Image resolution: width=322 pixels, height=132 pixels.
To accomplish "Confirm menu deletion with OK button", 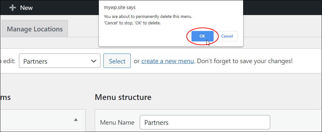I will [x=202, y=36].
